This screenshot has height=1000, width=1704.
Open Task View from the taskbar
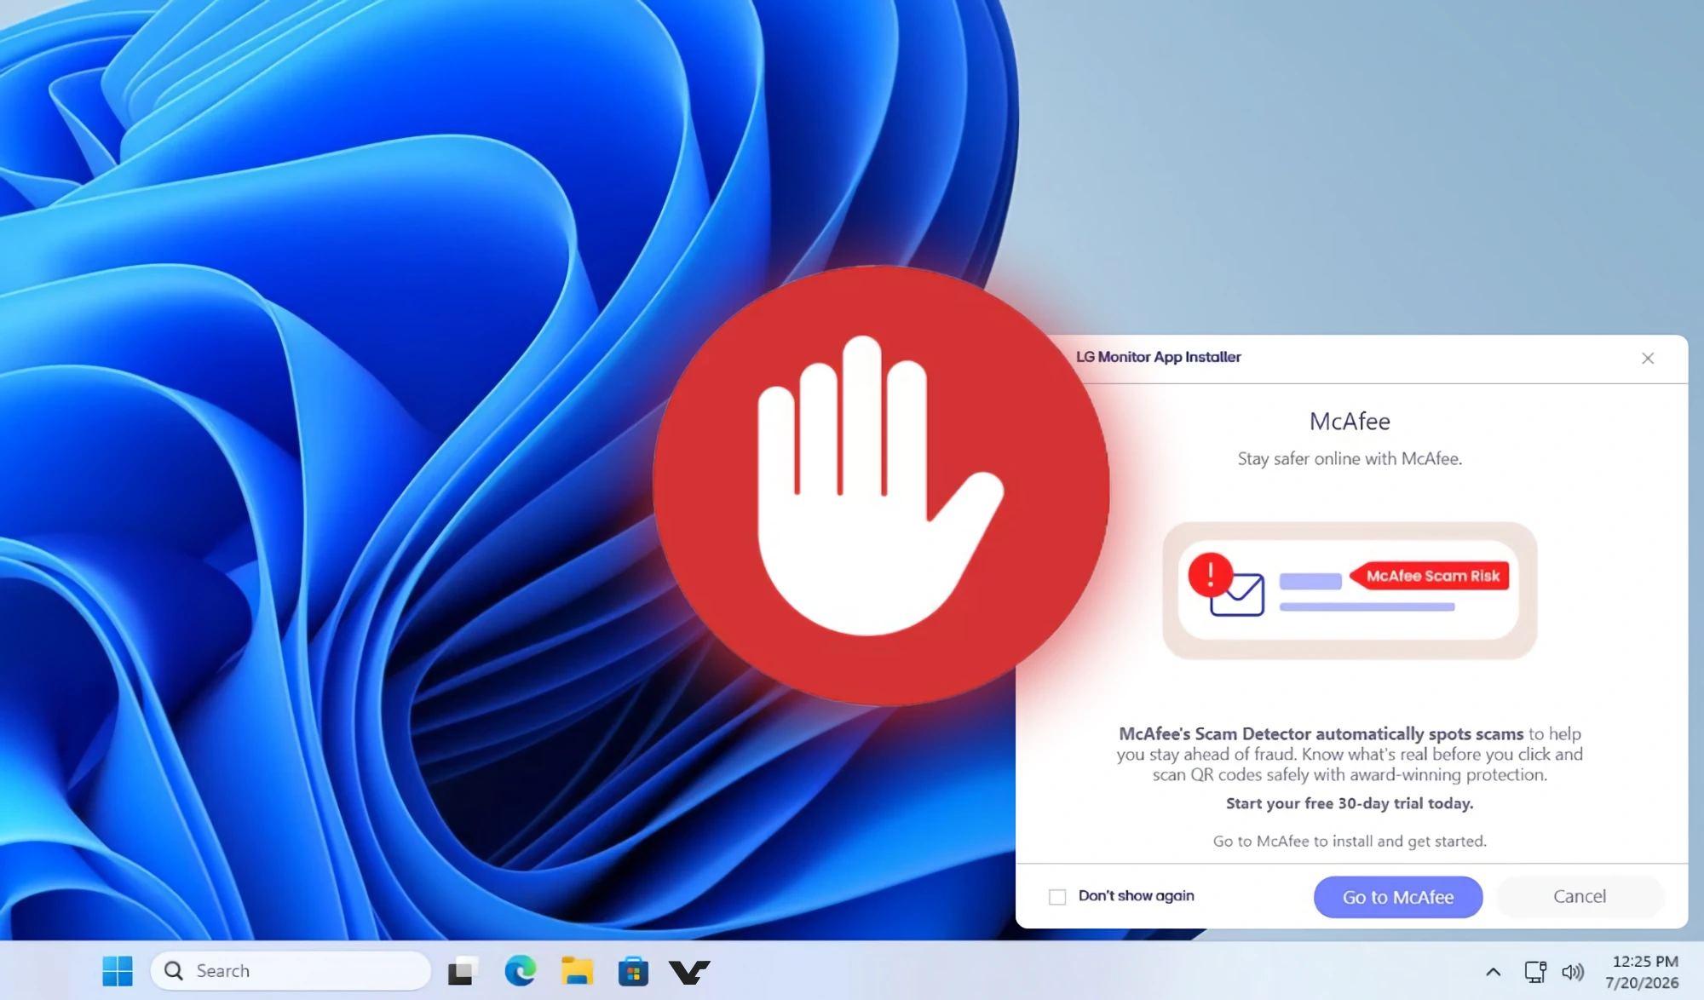[x=463, y=971]
